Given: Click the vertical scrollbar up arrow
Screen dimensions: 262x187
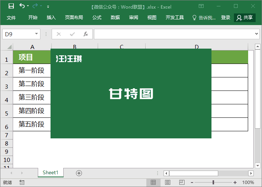Looking at the screenshot, I should click(258, 47).
